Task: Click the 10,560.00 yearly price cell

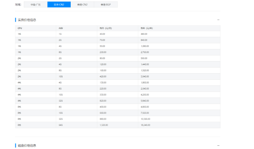Action: pos(145,119)
